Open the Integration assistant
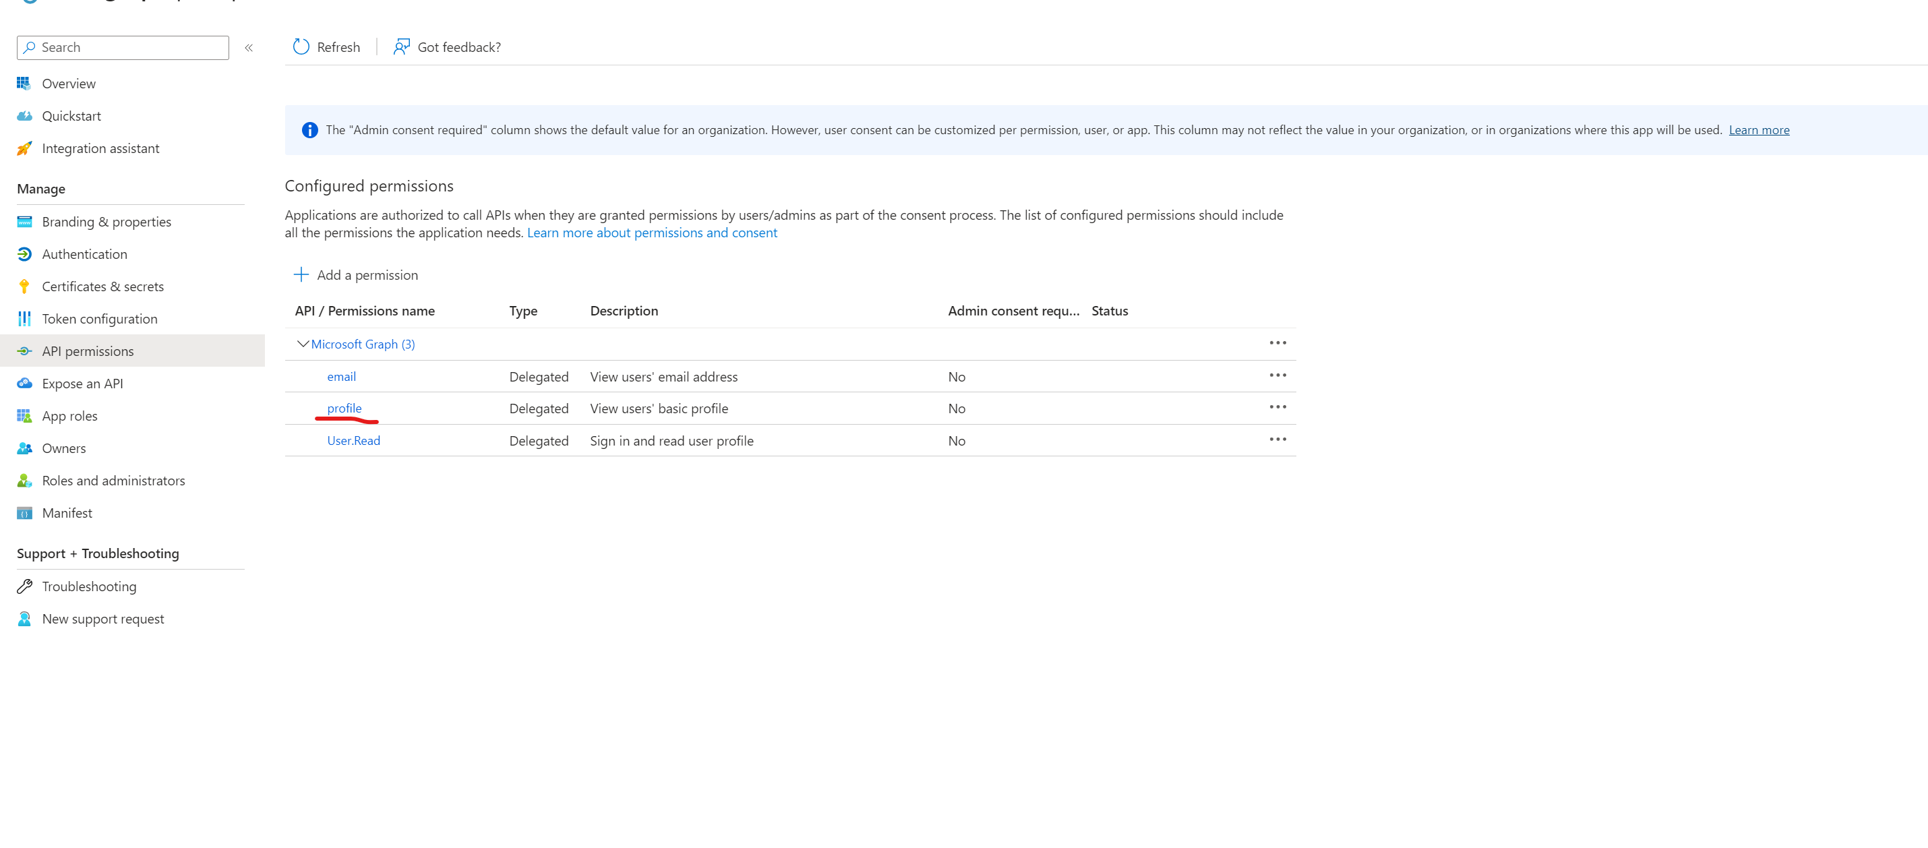The height and width of the screenshot is (848, 1928). (100, 148)
